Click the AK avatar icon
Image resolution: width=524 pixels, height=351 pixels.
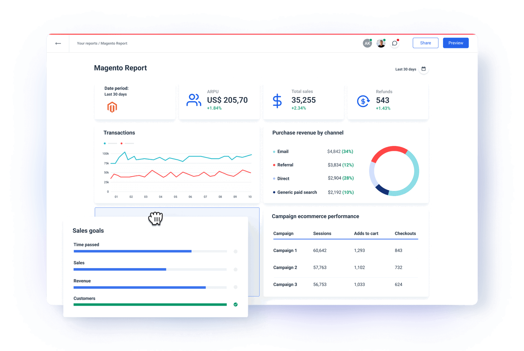(x=367, y=43)
